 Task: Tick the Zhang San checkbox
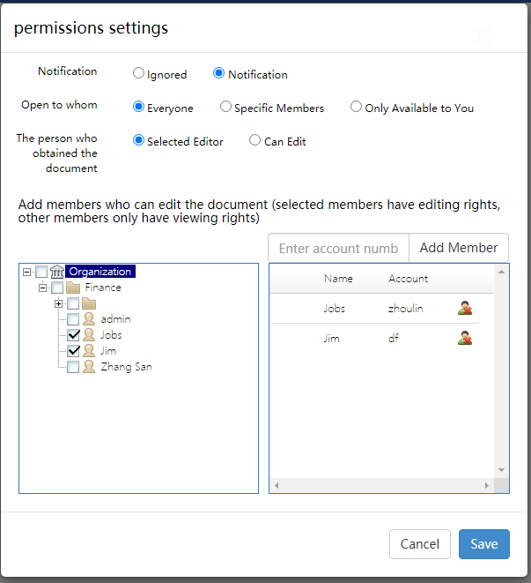click(74, 367)
